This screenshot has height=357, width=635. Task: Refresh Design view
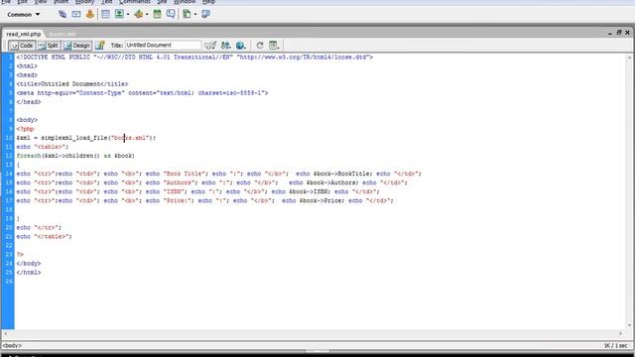tap(260, 46)
